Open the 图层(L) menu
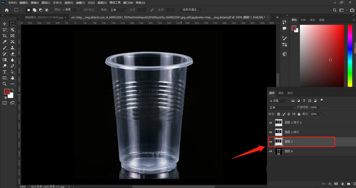This screenshot has width=356, height=188. pyautogui.click(x=46, y=3)
